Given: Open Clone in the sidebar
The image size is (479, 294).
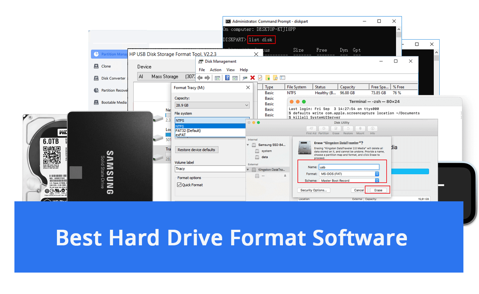Looking at the screenshot, I should [x=103, y=66].
